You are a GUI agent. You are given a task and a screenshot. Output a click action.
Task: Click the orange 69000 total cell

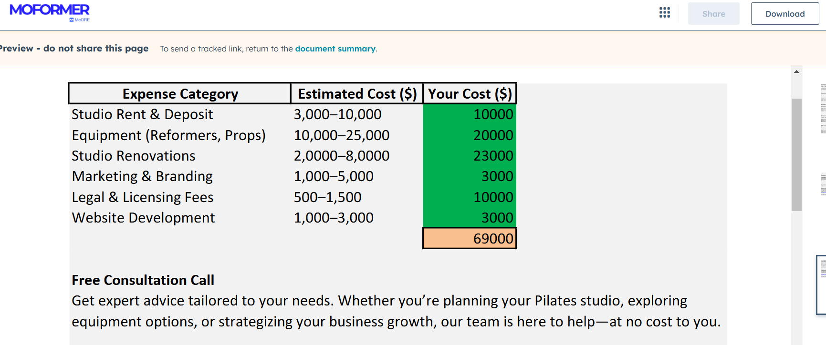470,238
